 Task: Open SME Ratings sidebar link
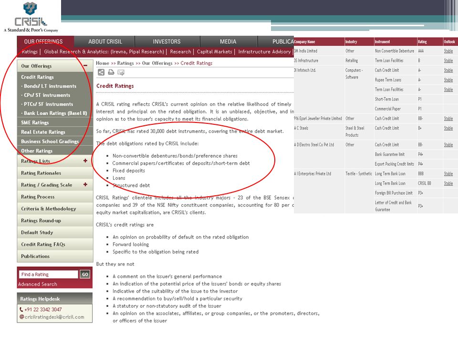pos(35,122)
